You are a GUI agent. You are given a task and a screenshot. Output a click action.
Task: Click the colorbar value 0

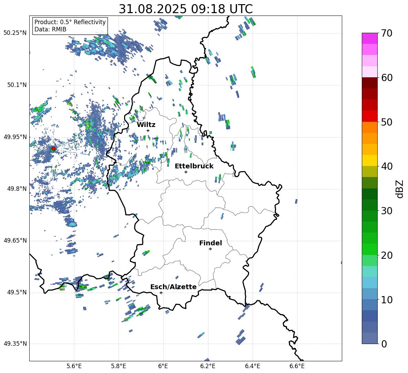384,344
